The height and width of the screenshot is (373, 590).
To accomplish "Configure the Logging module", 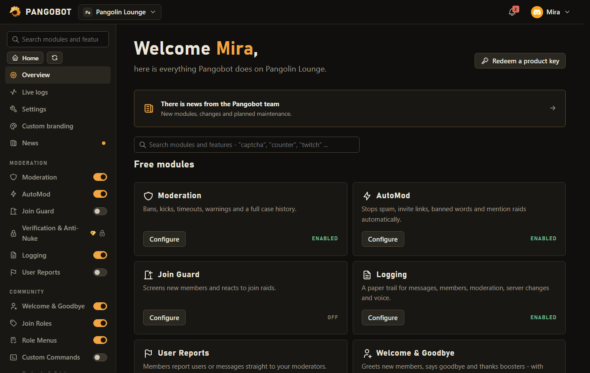I will [x=383, y=318].
